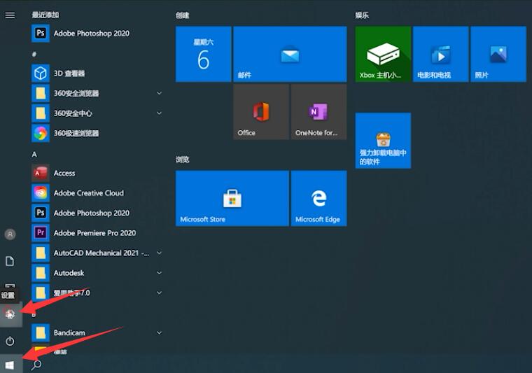532x373 pixels.
Task: Click the Windows Start button
Action: tap(10, 365)
